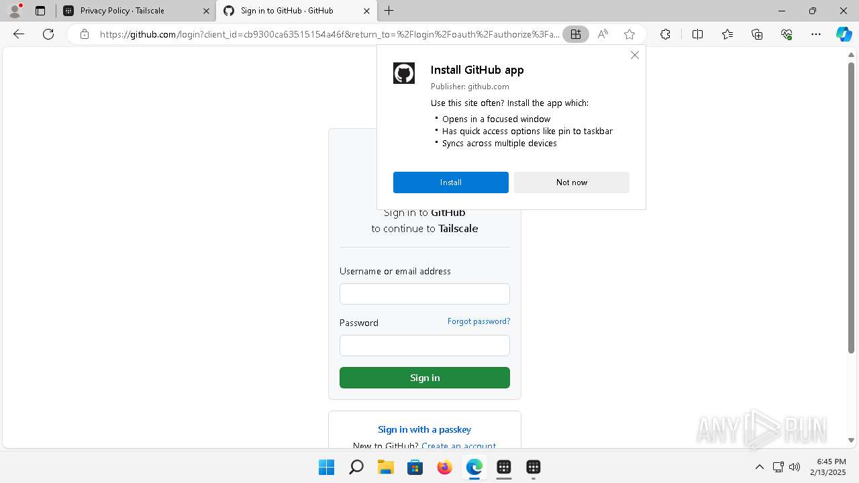Close the Install GitHub app popup
859x483 pixels.
[x=635, y=55]
